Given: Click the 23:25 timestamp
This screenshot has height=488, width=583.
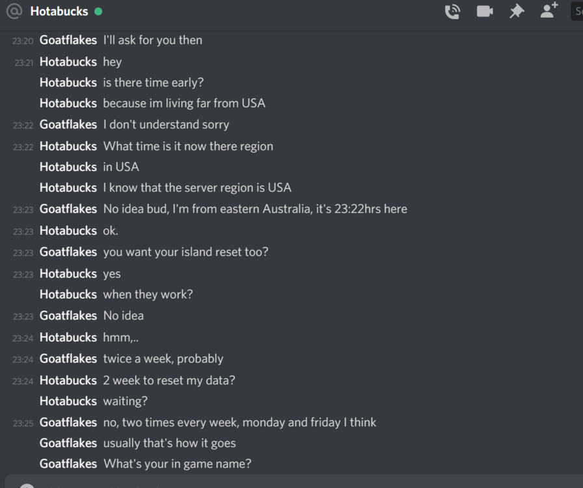Looking at the screenshot, I should tap(23, 423).
